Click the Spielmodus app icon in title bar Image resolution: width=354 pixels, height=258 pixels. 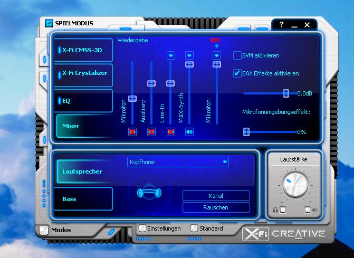tap(49, 23)
